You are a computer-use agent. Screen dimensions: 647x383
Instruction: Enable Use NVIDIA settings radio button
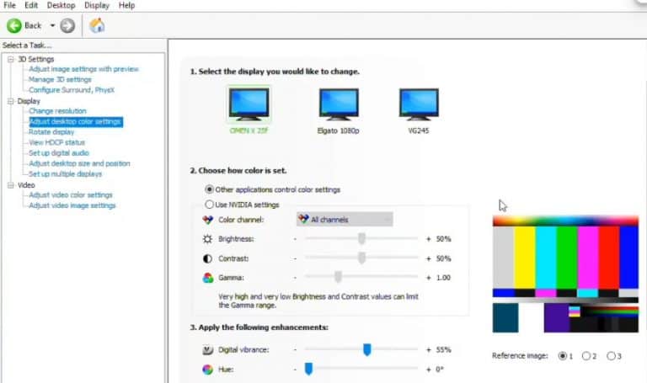[x=210, y=205]
